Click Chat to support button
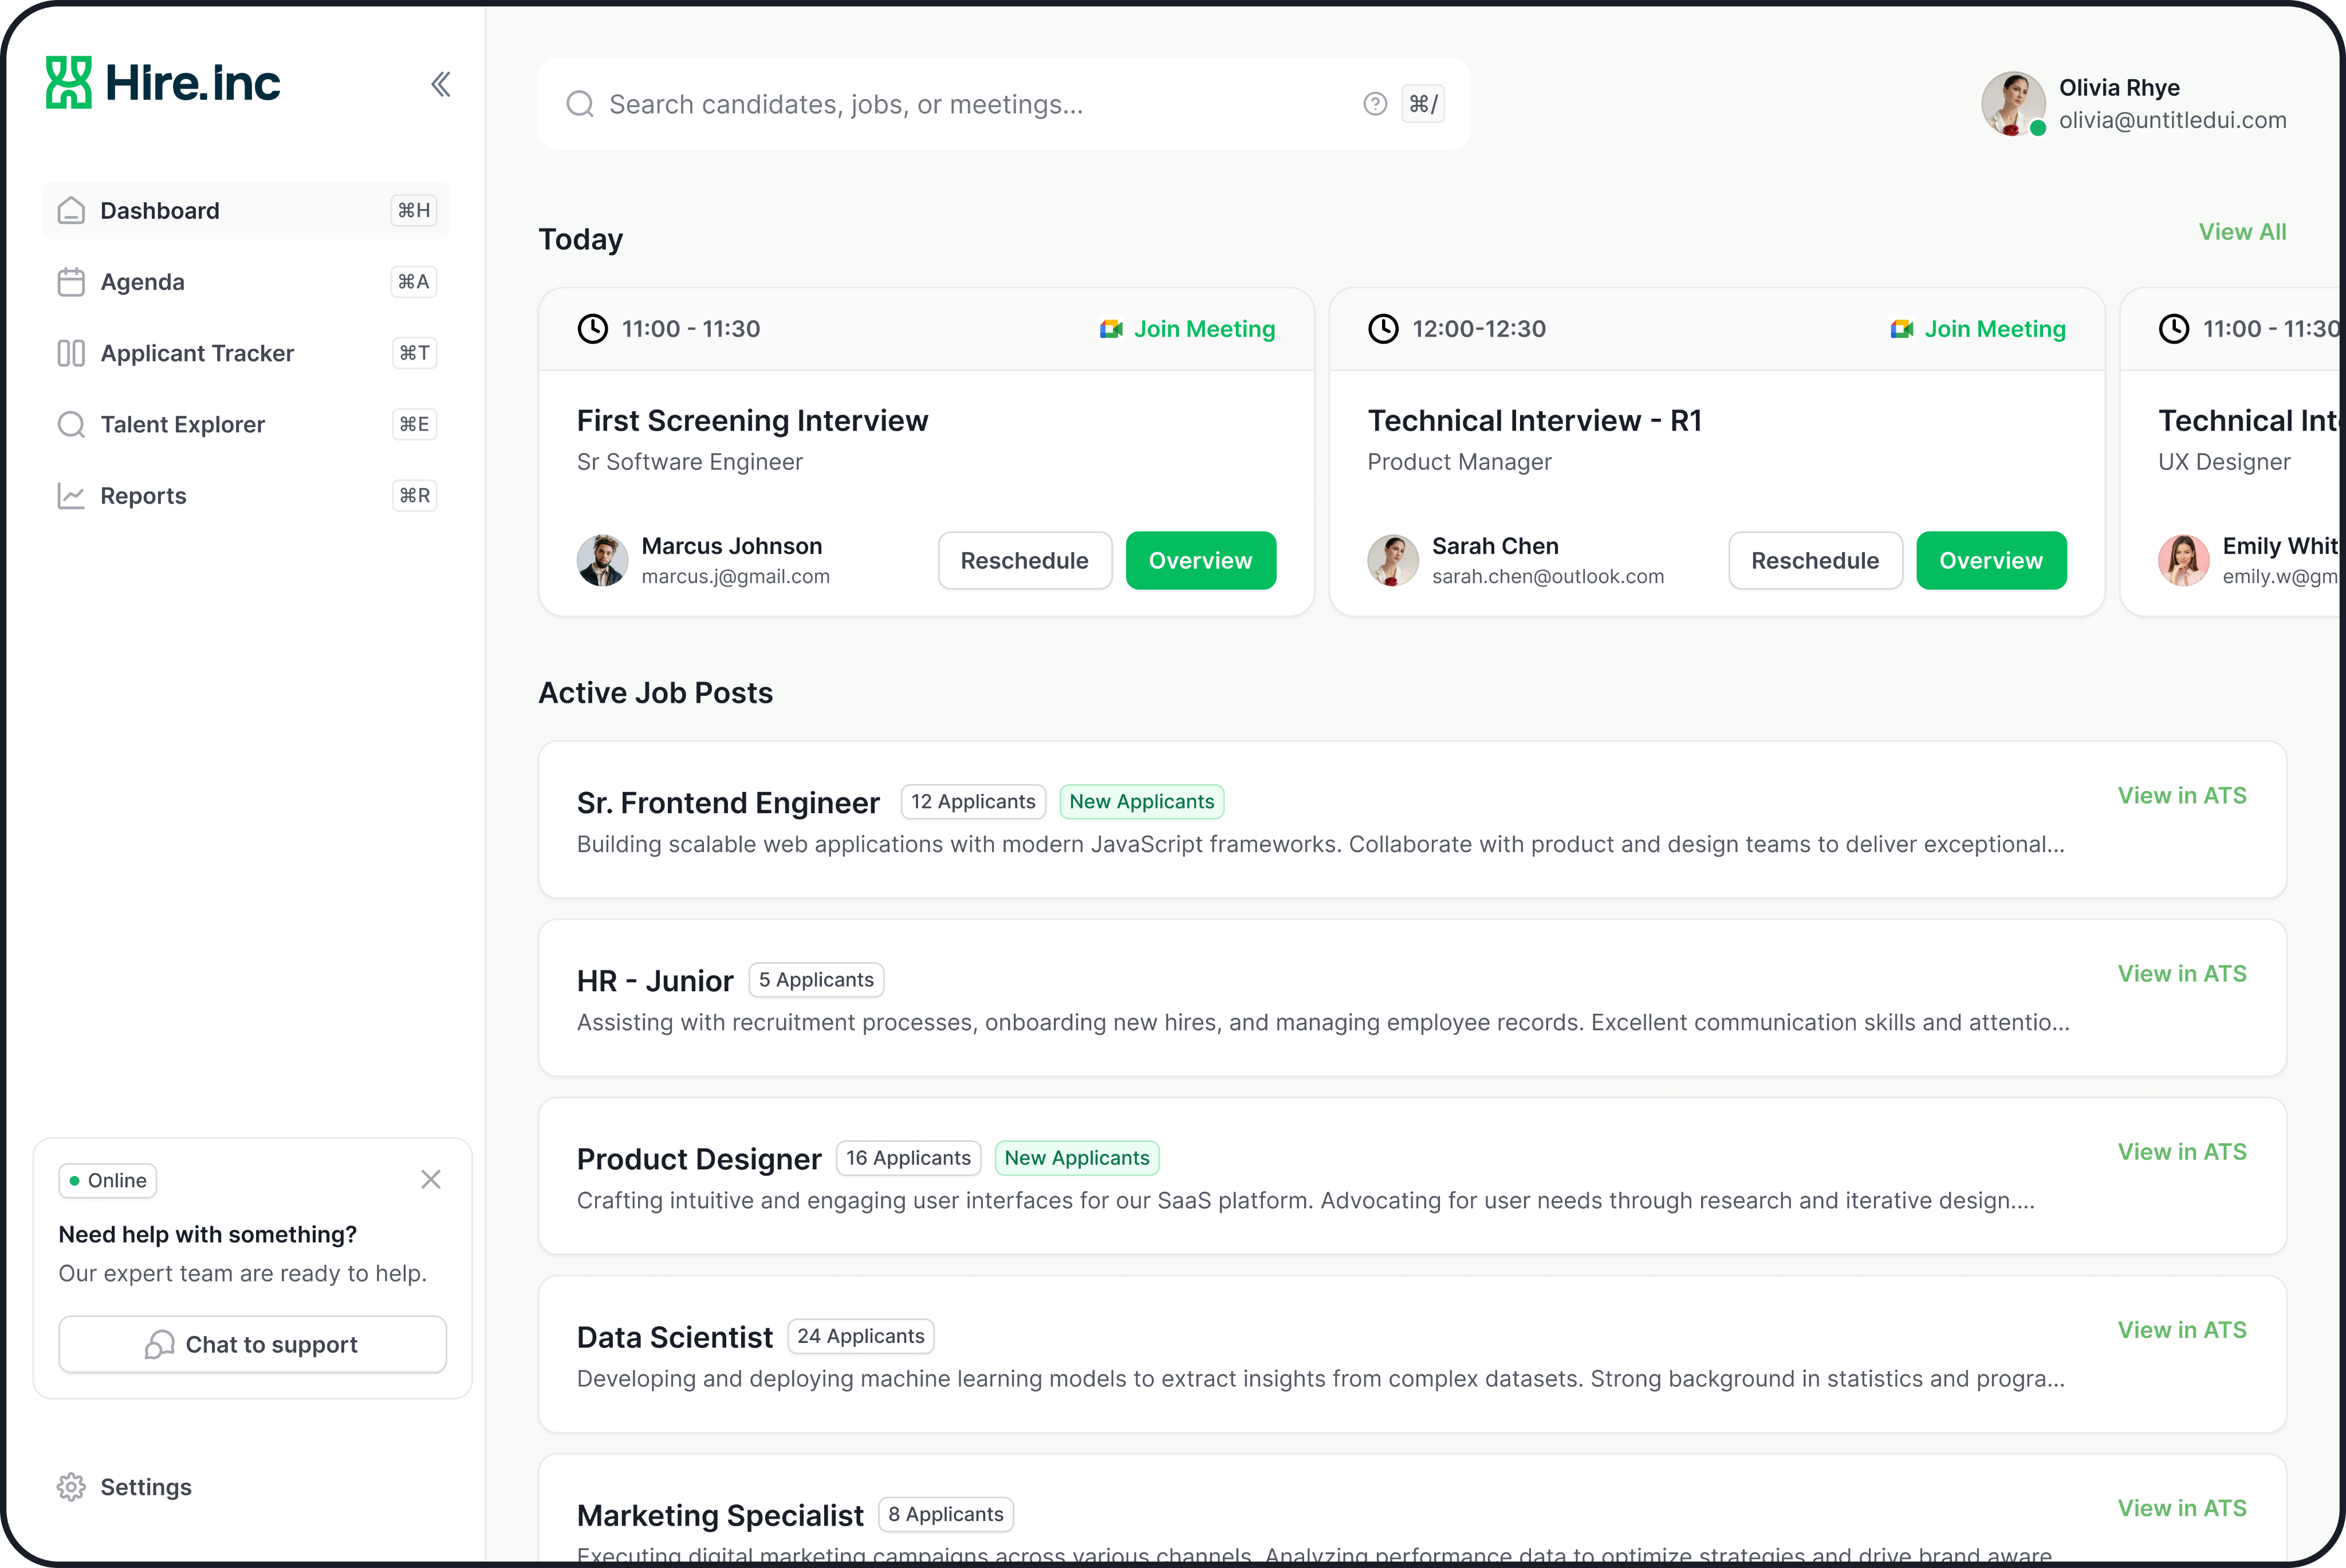 252,1345
